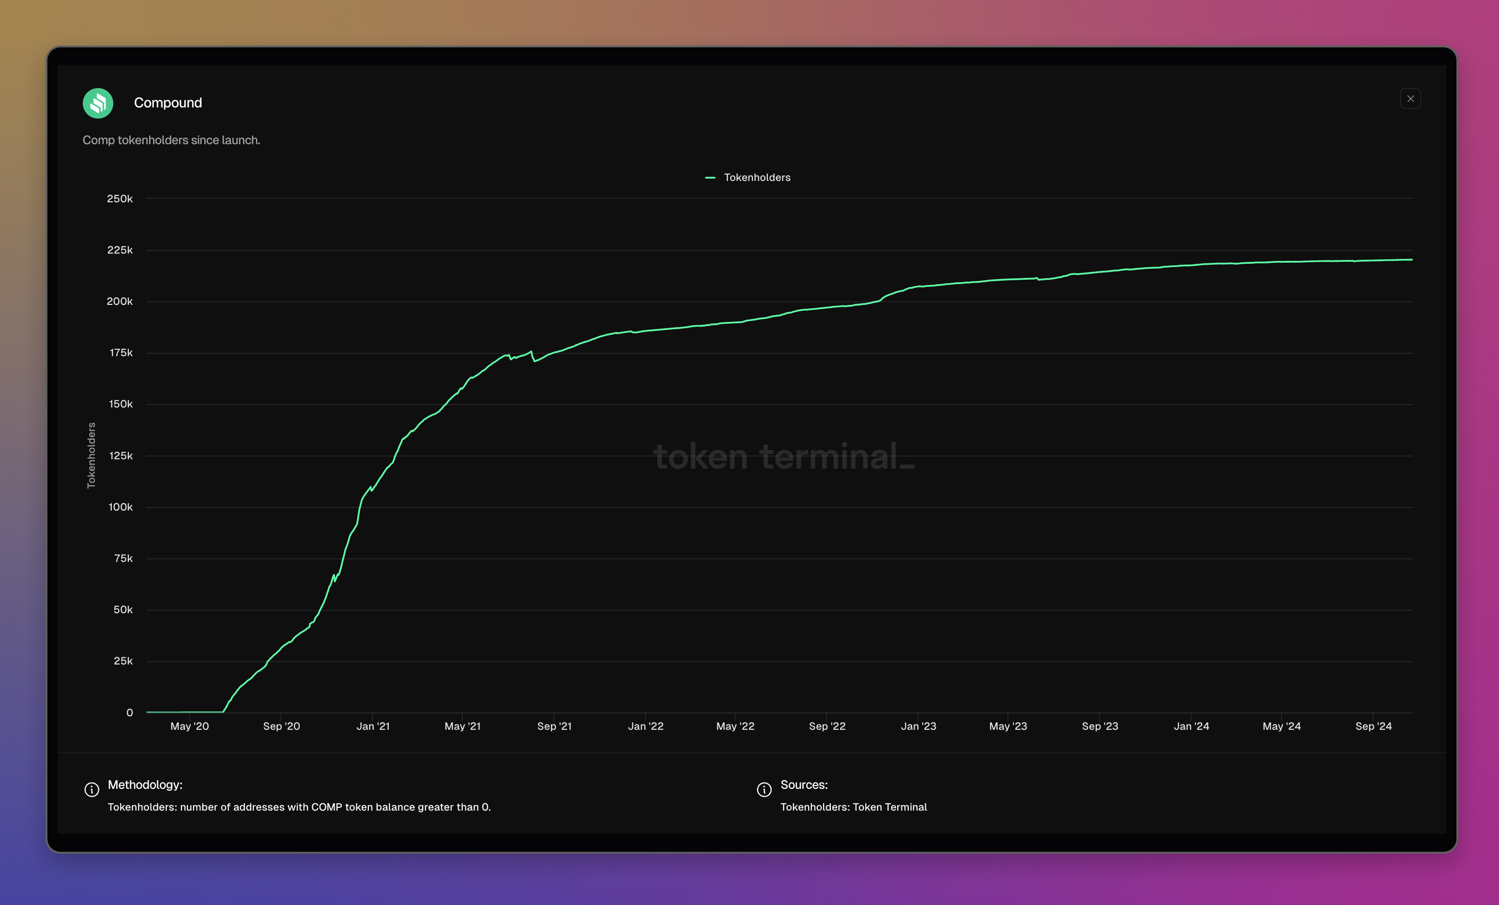This screenshot has height=905, width=1499.
Task: Click the 50k y-axis label
Action: (x=123, y=610)
